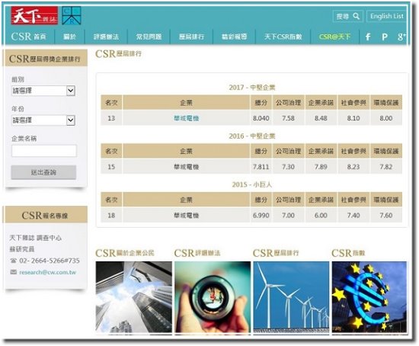The height and width of the screenshot is (346, 419).
Task: Click the 7.60 score in 2015 row
Action: point(386,215)
